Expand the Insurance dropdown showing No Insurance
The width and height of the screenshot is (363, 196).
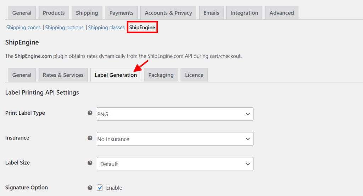pos(175,139)
